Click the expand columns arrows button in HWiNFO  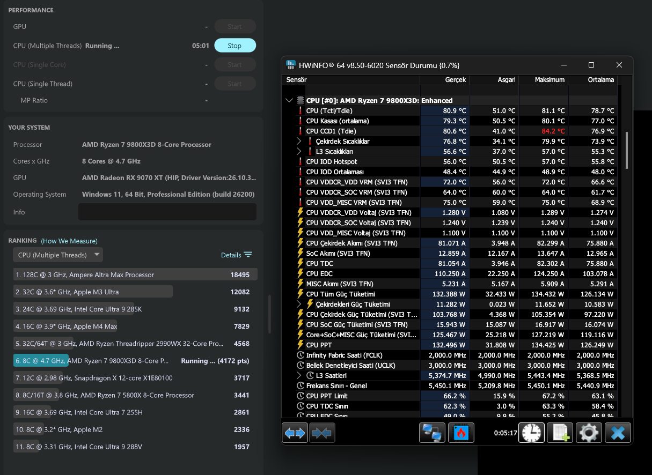295,433
